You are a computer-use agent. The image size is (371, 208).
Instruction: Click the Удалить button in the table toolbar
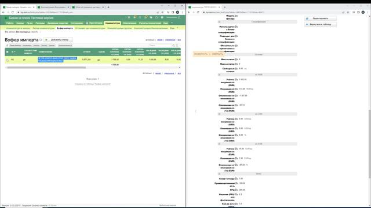36,45
